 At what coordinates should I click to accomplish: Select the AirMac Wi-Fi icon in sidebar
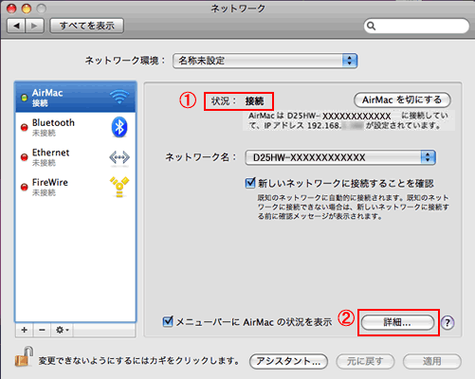(119, 97)
